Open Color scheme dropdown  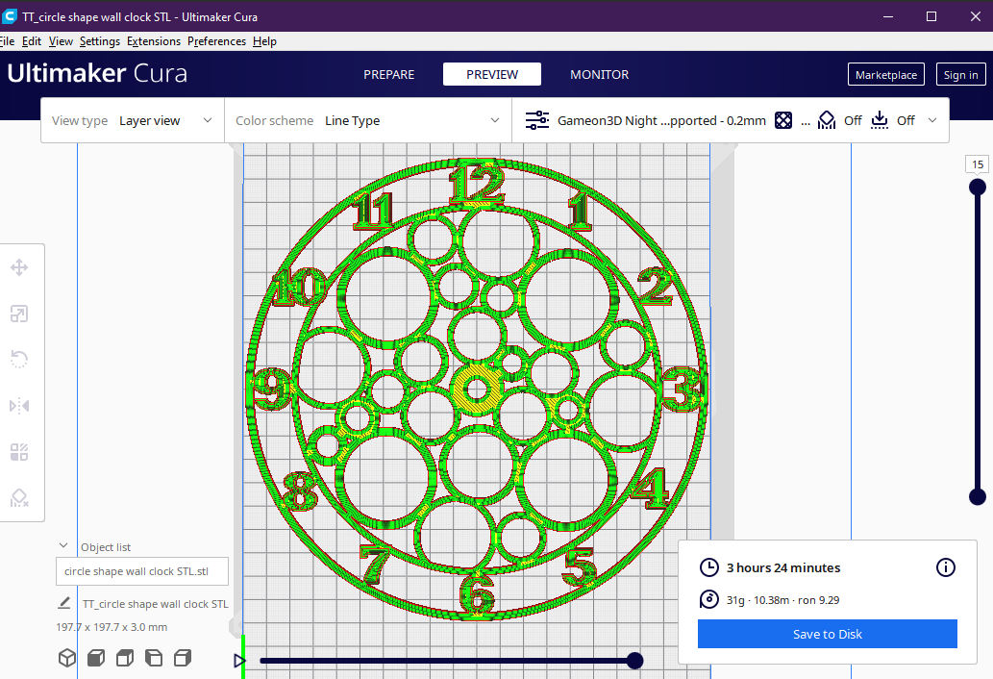368,120
